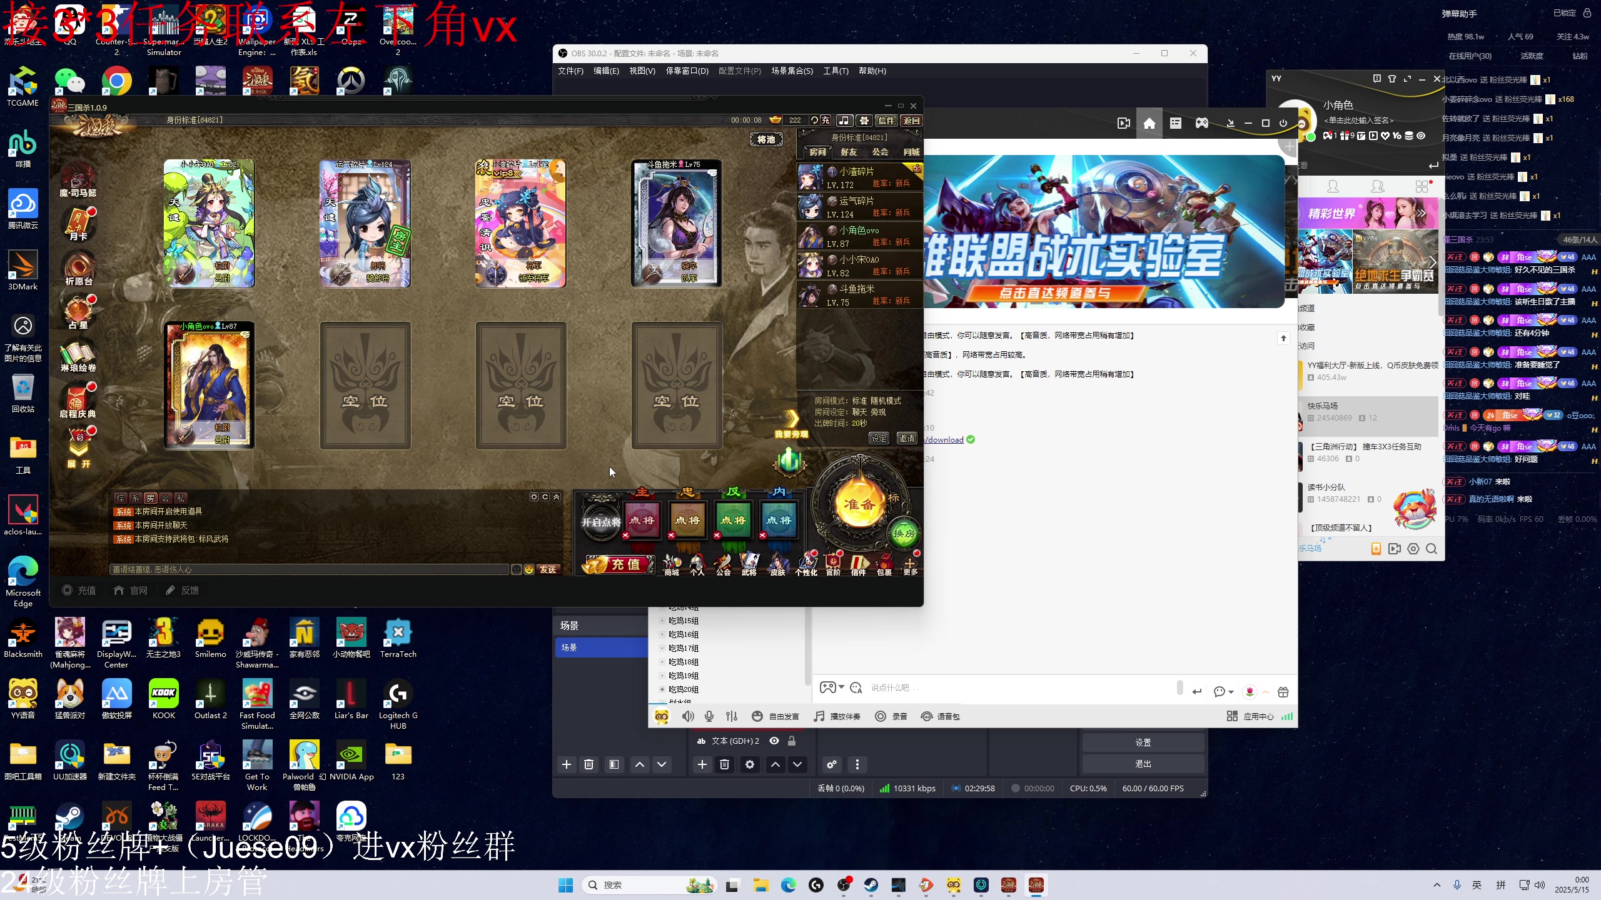Screen dimensions: 1601x900
Task: Open 工具(T) menu in OBS
Action: (x=836, y=71)
